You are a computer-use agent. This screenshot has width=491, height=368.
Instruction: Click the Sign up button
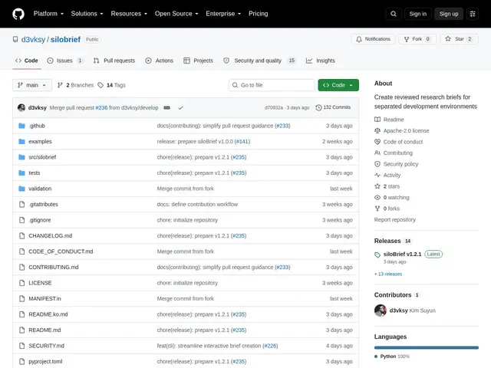tap(448, 14)
